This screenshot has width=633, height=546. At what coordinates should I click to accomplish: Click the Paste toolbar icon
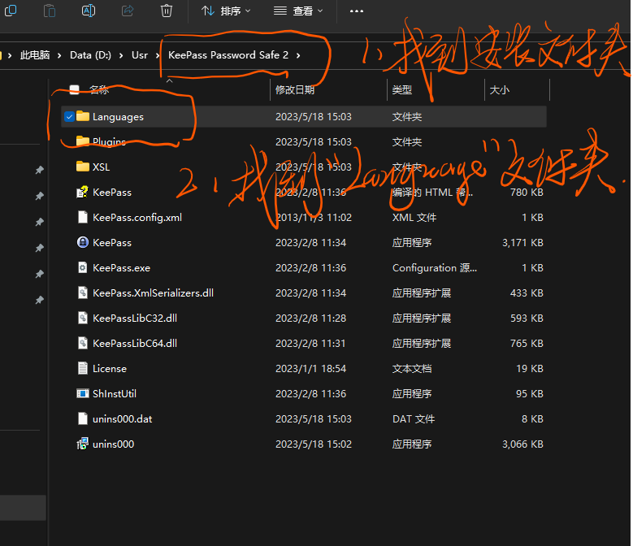click(50, 11)
